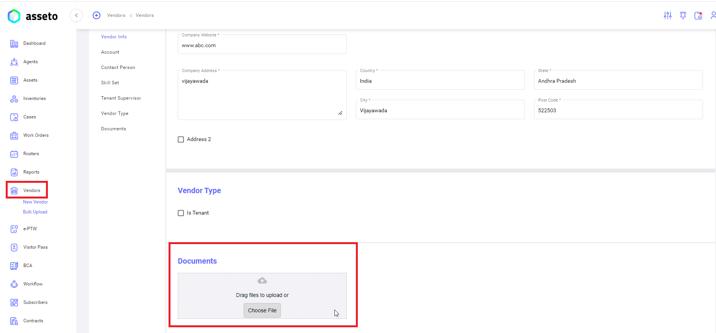This screenshot has height=333, width=716.
Task: Open the State field showing Andhra Pradesh
Action: pos(618,81)
